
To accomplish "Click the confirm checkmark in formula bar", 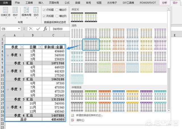I will (38, 29).
